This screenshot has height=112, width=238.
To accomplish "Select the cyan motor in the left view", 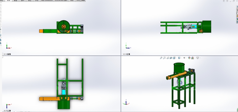I will [x=194, y=27].
